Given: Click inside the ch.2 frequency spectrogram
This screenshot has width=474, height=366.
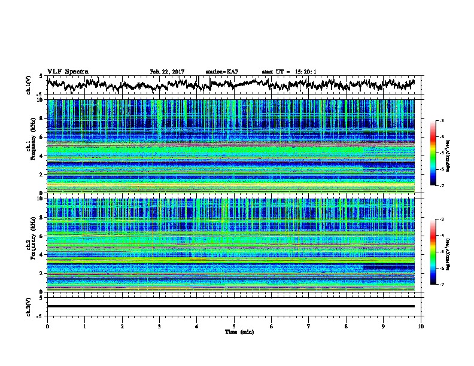Looking at the screenshot, I should tap(230, 245).
